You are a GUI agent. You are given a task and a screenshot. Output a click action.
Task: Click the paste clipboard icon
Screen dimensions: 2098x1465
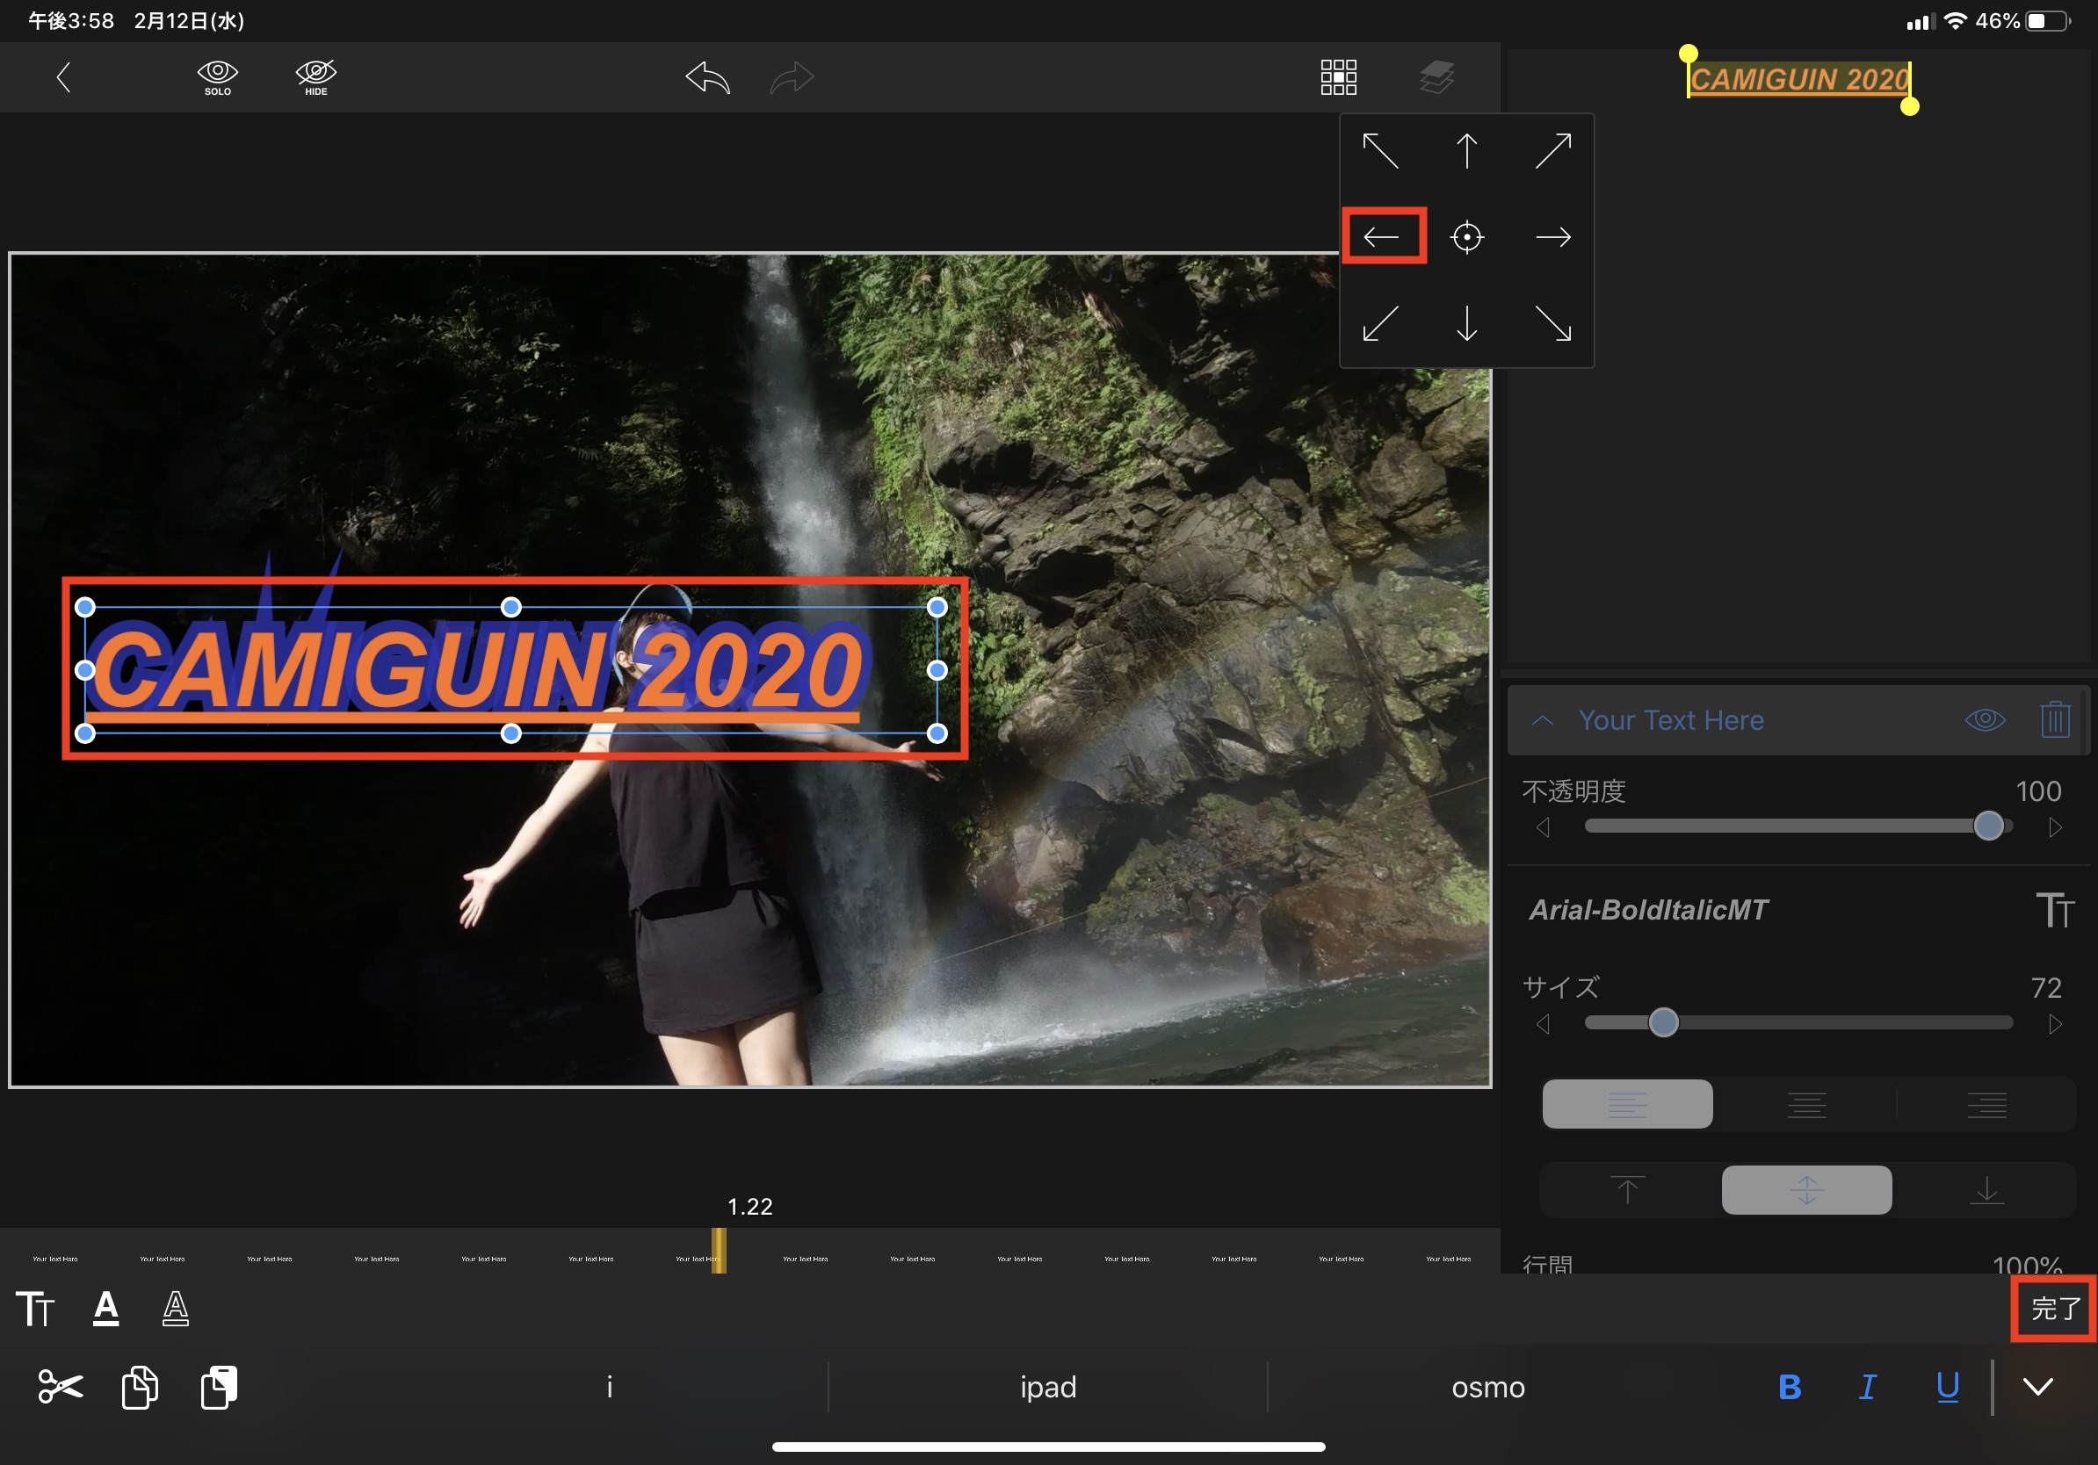(x=219, y=1387)
